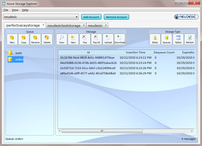Click the horizontal scrollbar thumb
Image resolution: width=202 pixels, height=146 pixels.
102,131
